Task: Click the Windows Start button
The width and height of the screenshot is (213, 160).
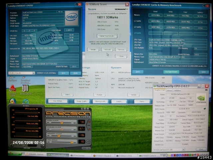Action: (15, 154)
